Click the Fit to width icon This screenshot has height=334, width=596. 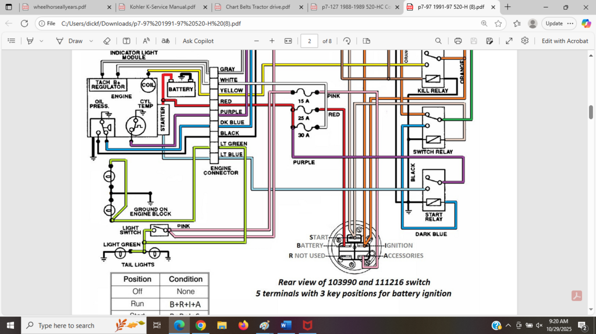pos(288,41)
